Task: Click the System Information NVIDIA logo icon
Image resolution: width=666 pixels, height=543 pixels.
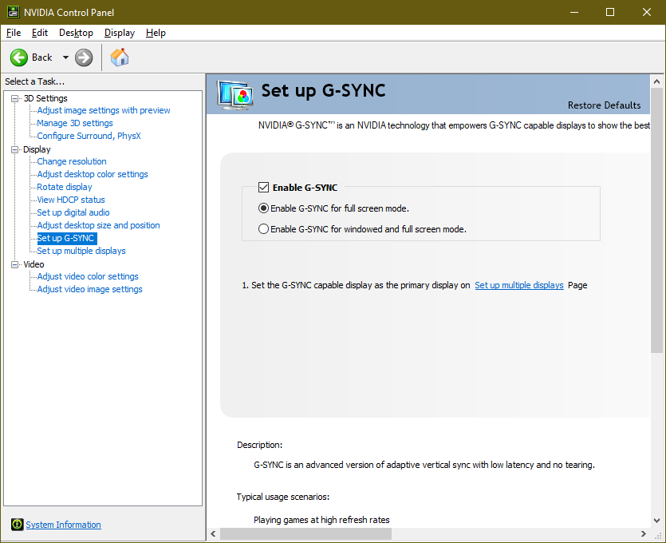Action: [17, 525]
